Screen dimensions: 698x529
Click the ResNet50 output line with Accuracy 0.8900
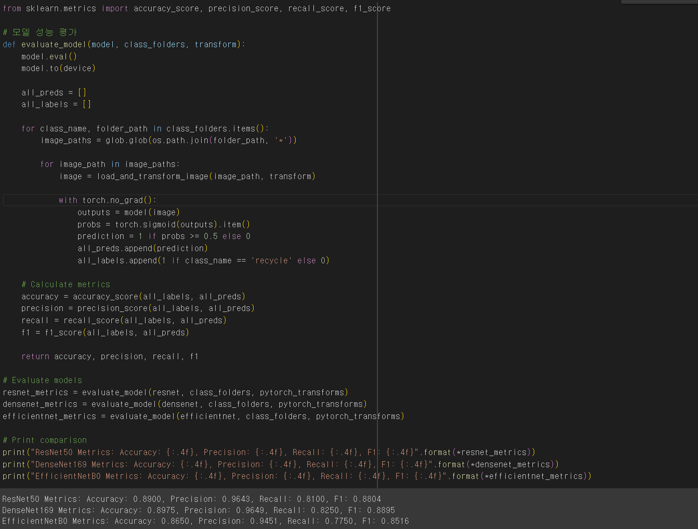click(x=192, y=499)
